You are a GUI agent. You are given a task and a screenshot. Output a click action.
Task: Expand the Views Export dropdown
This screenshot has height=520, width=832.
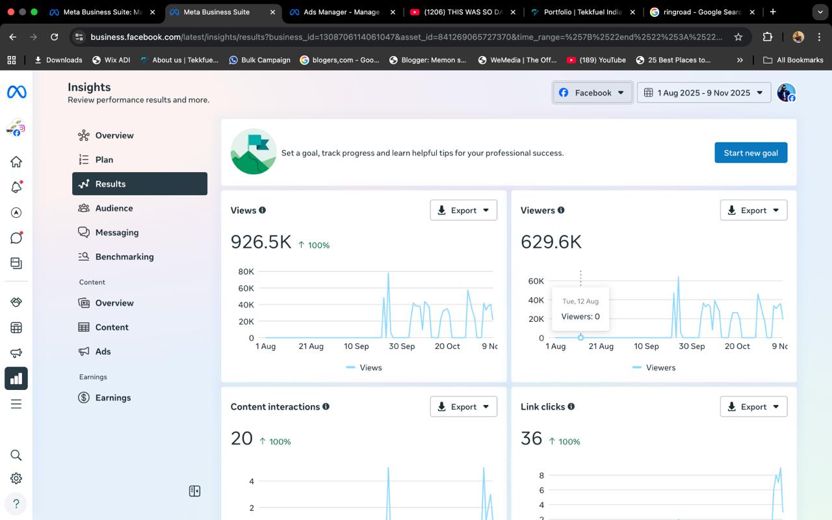[x=463, y=210]
